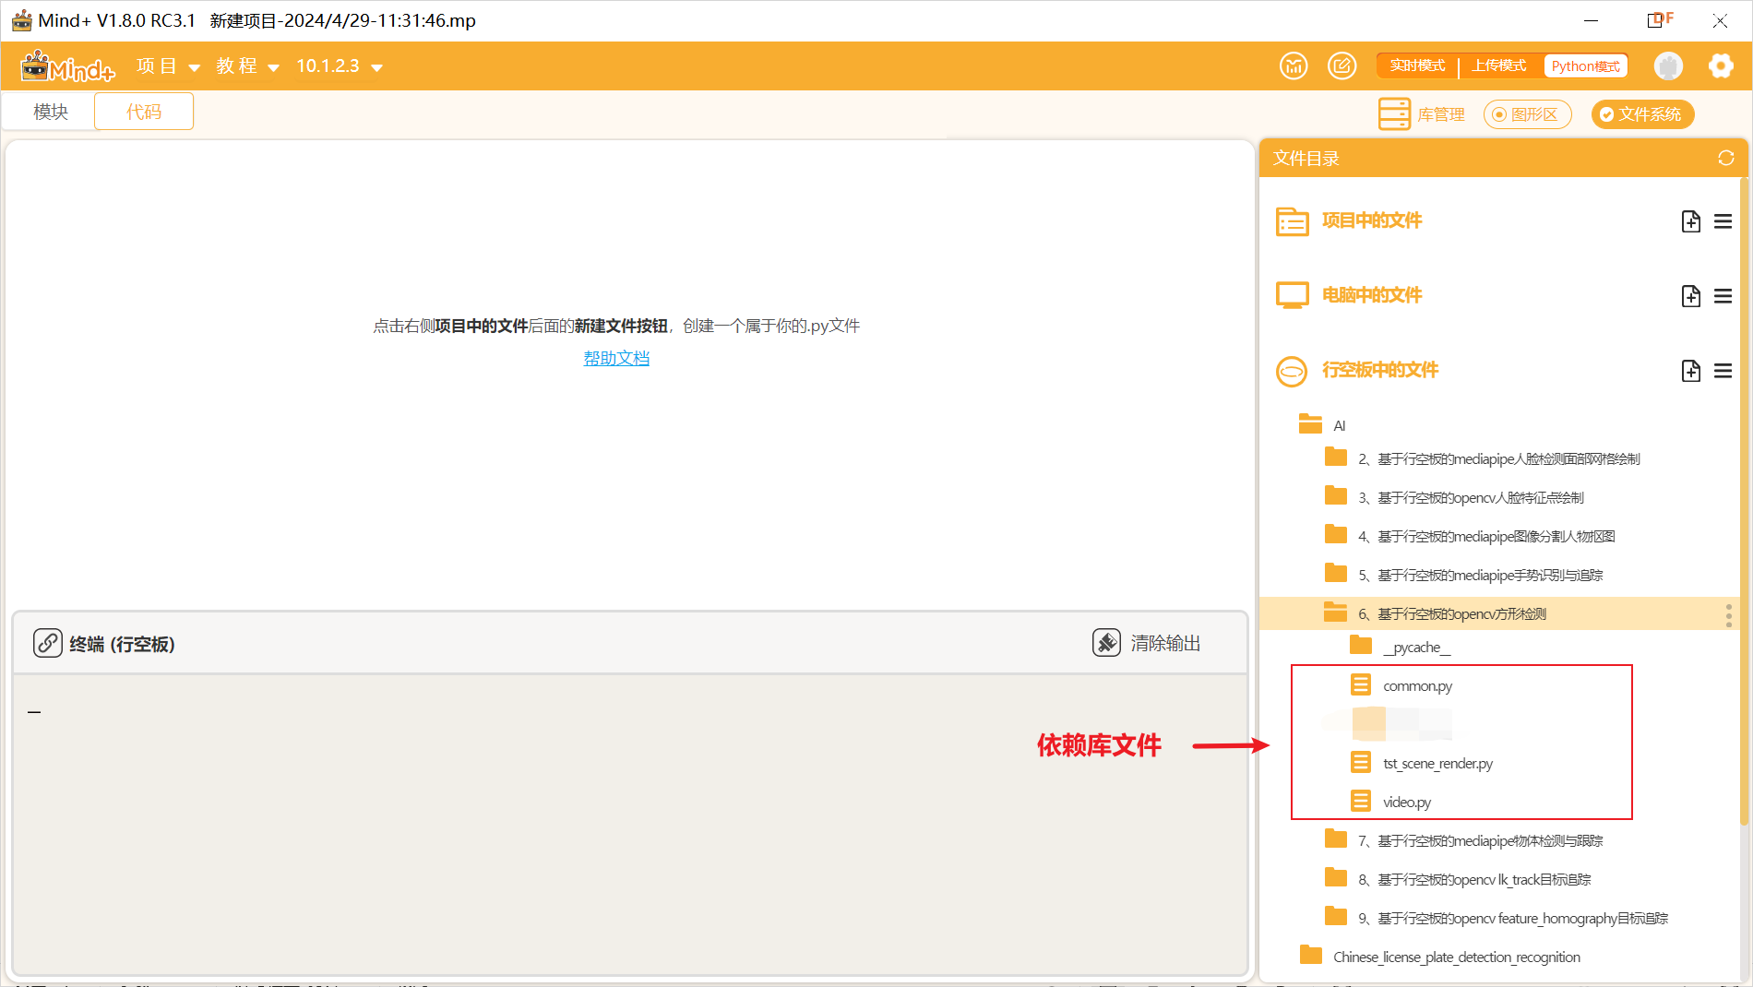Switch to 上传模式
This screenshot has width=1753, height=987.
point(1498,66)
